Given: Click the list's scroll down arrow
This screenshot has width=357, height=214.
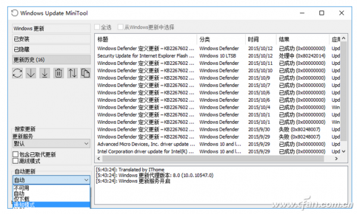Looking at the screenshot, I should 344,152.
